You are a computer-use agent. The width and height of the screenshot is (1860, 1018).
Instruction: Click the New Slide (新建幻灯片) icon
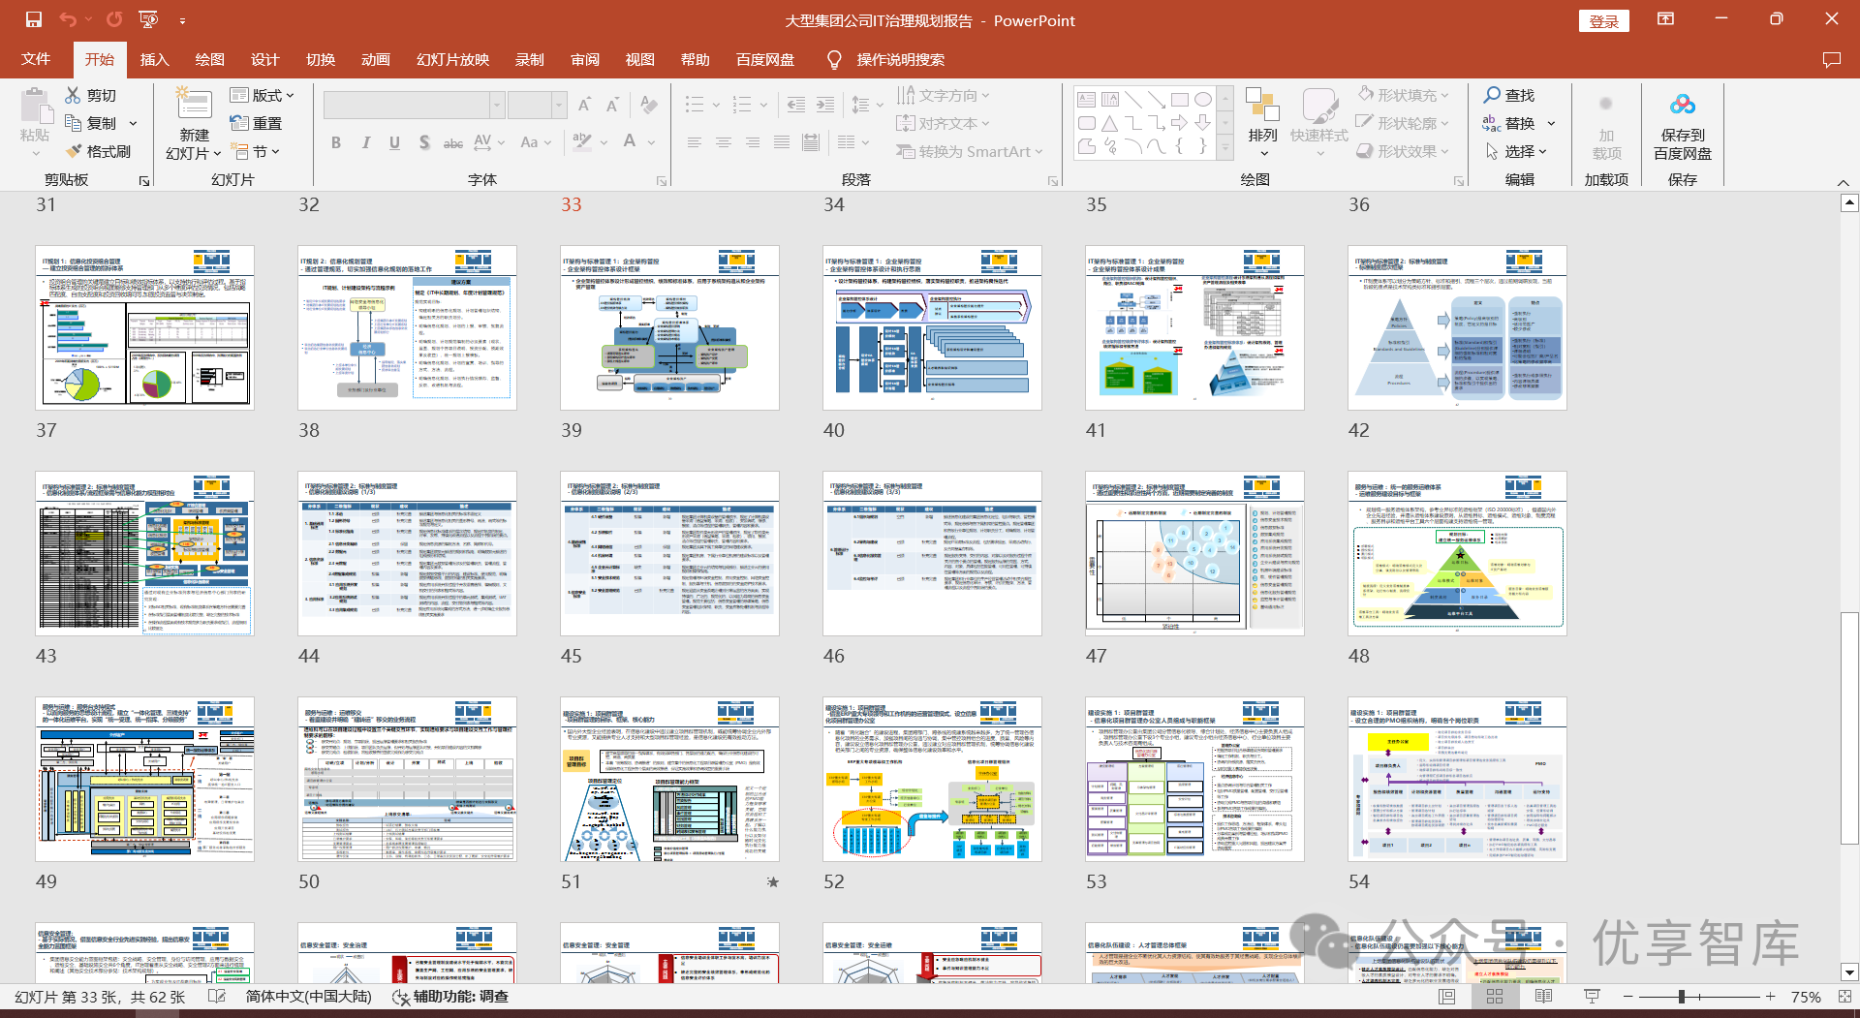click(194, 105)
